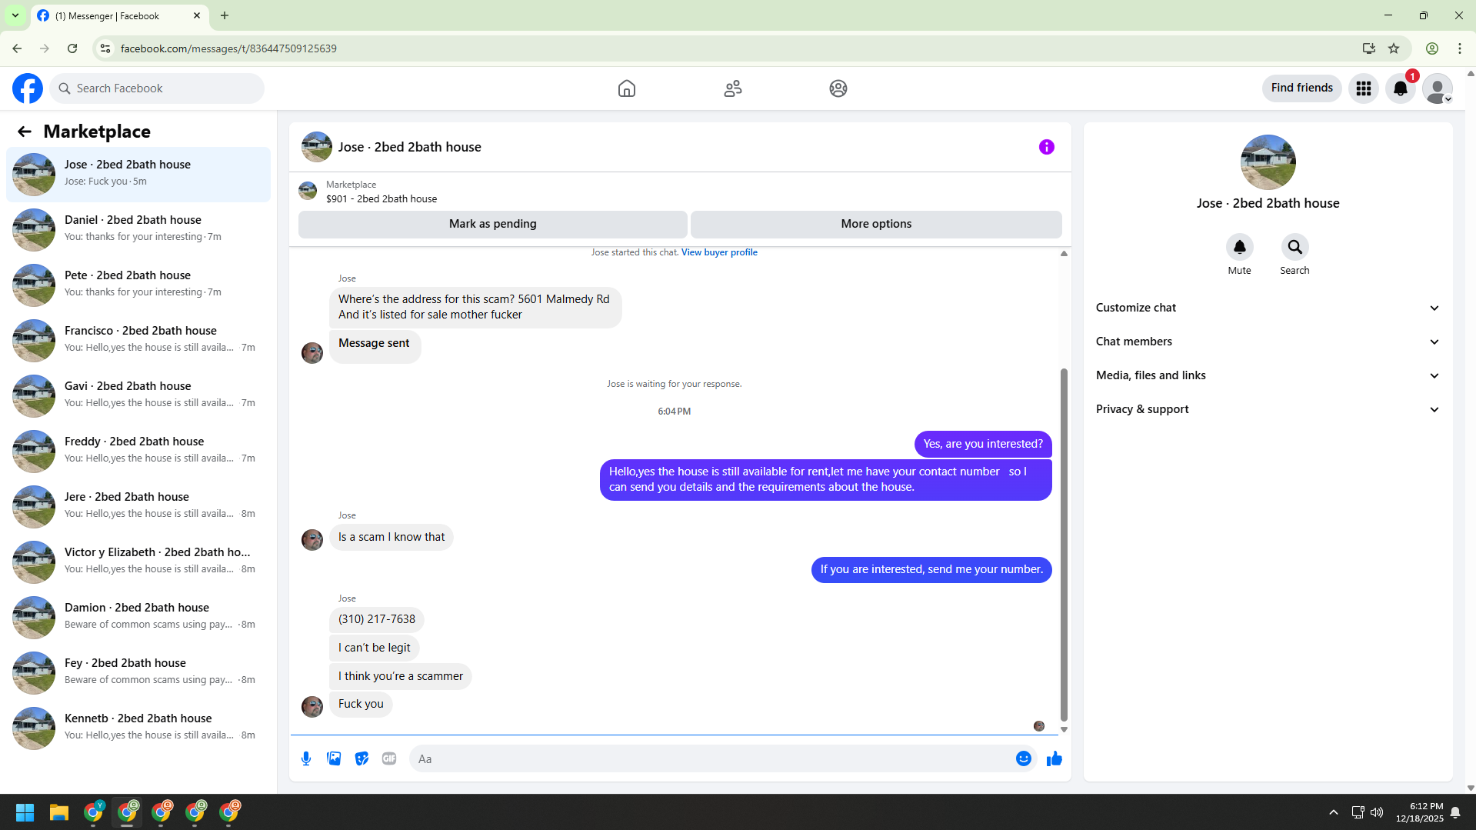Show hidden system tray icons
The height and width of the screenshot is (830, 1476).
pos(1334,812)
